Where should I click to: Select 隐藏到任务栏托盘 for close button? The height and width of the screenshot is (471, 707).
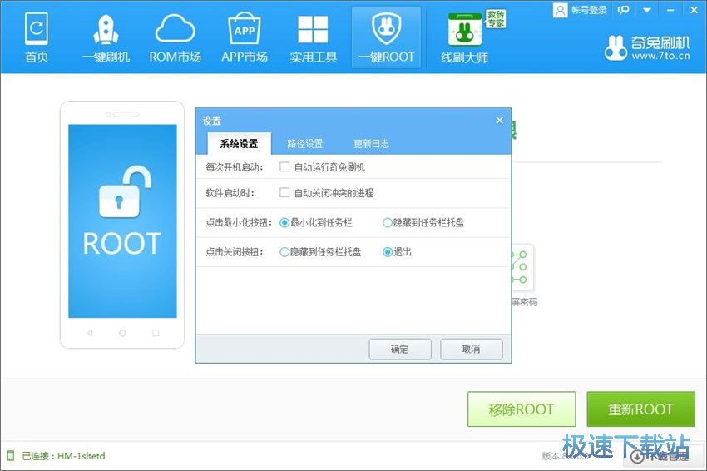284,252
